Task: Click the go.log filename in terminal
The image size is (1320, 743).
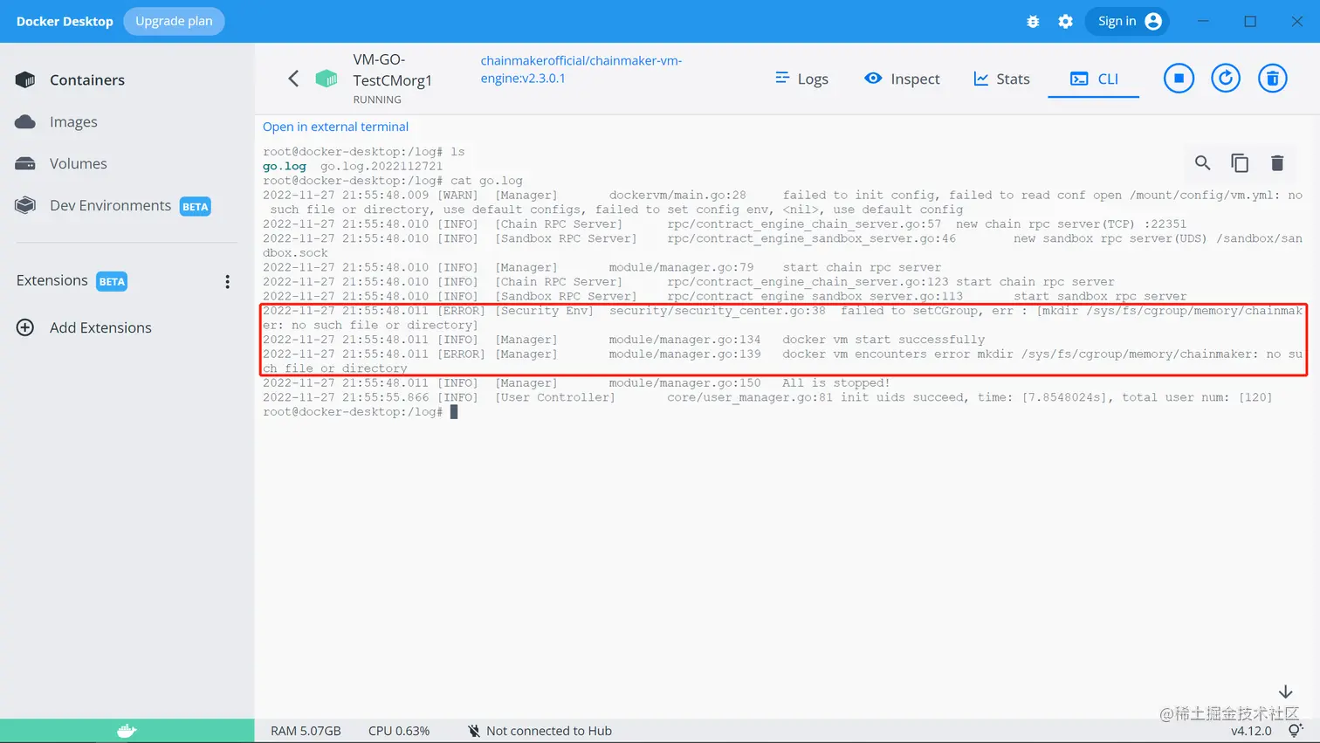Action: pos(285,166)
